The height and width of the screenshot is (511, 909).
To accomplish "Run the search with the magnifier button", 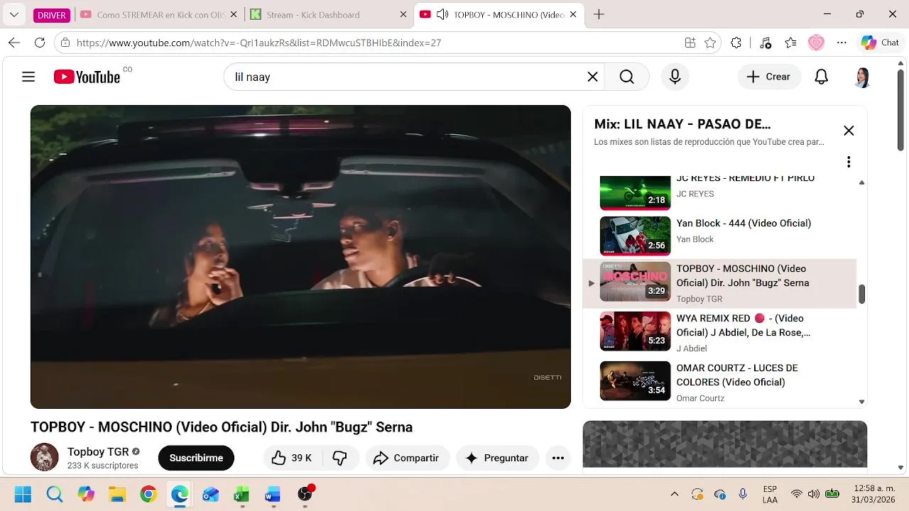I will [626, 77].
